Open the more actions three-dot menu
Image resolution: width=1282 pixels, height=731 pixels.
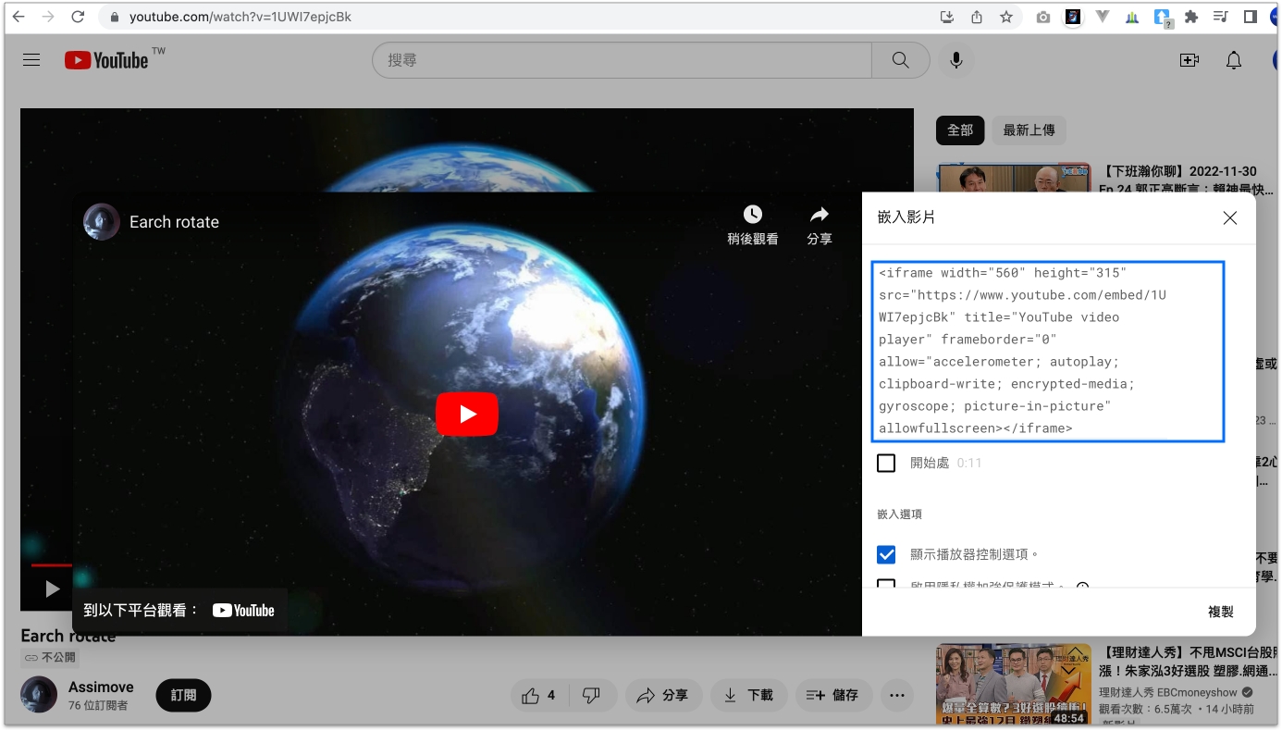(x=896, y=695)
